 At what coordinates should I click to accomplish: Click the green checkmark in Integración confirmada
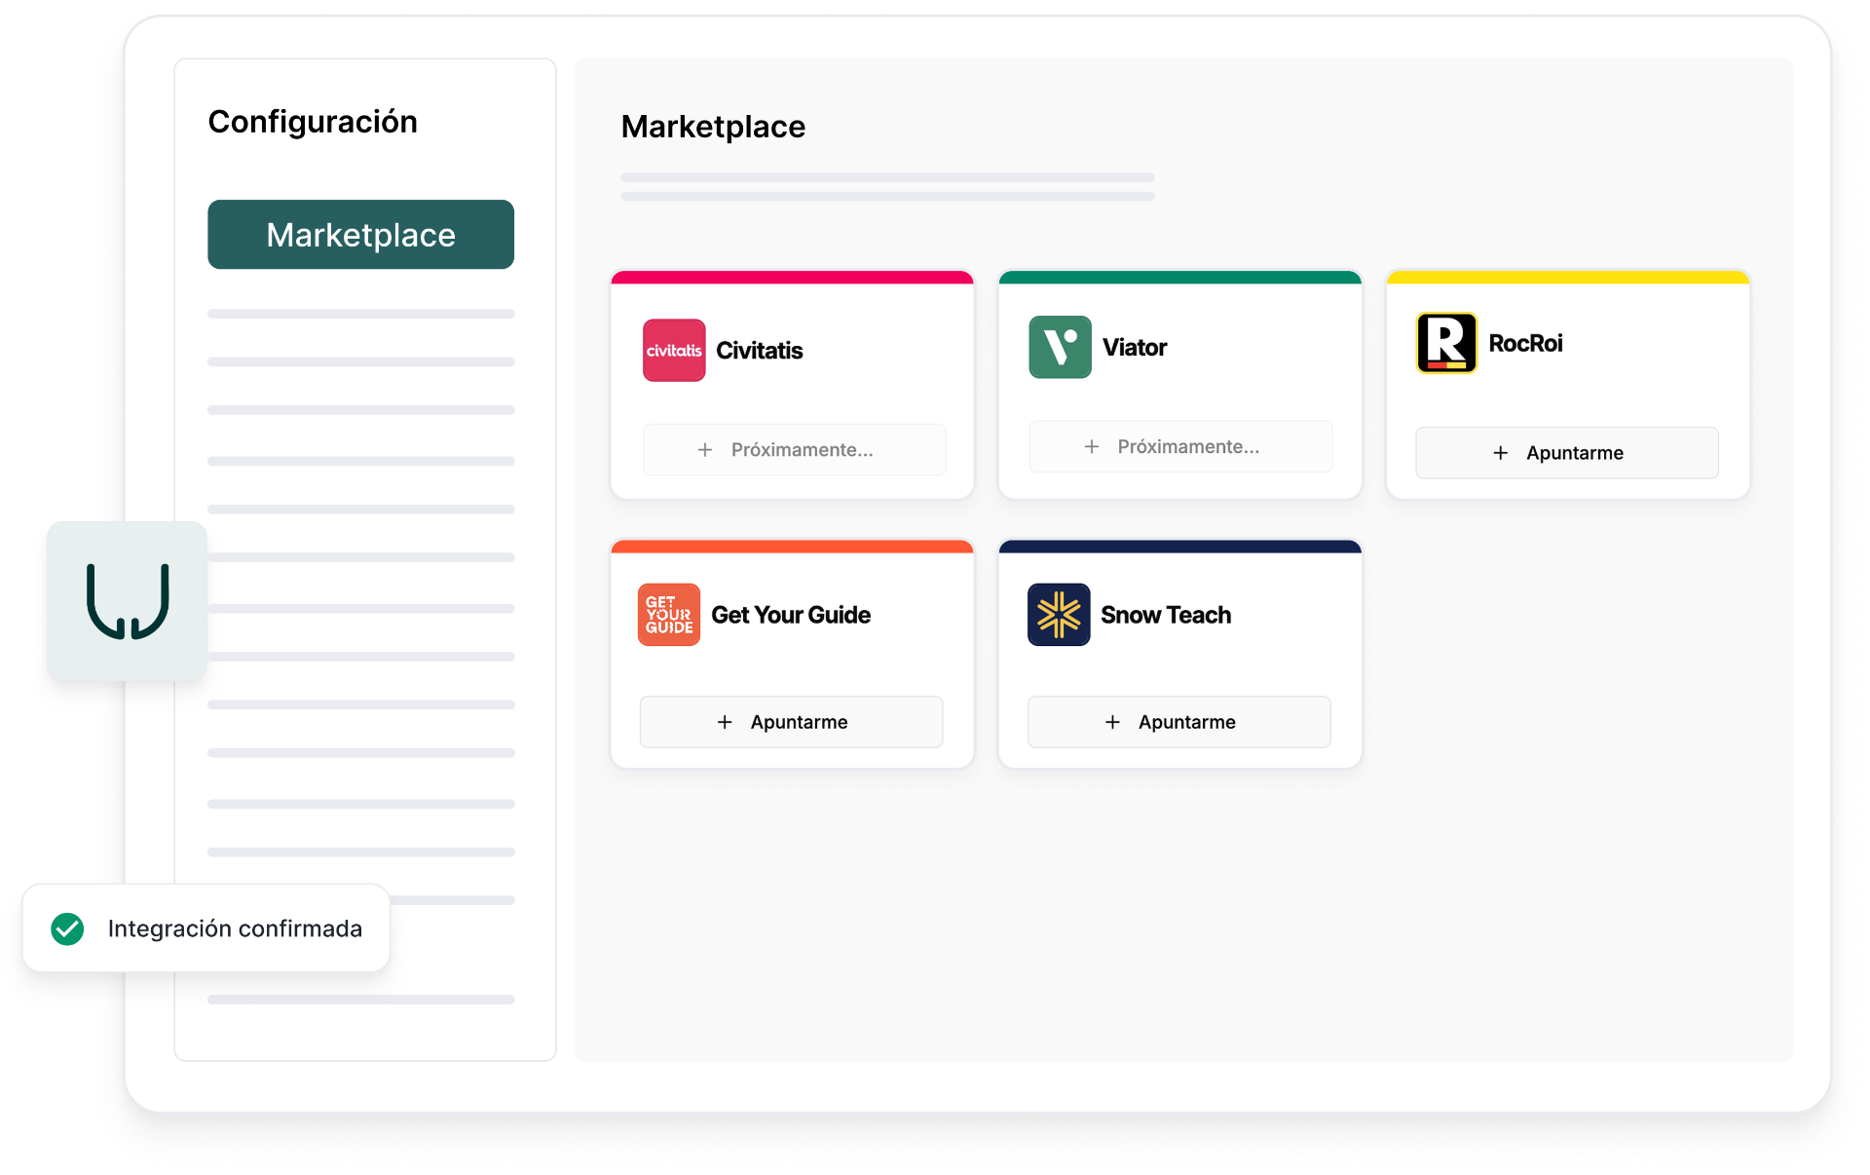point(67,929)
